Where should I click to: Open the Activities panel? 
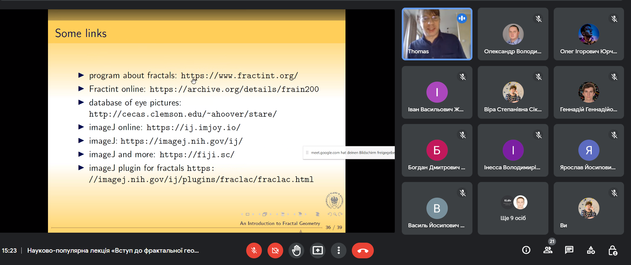[591, 250]
